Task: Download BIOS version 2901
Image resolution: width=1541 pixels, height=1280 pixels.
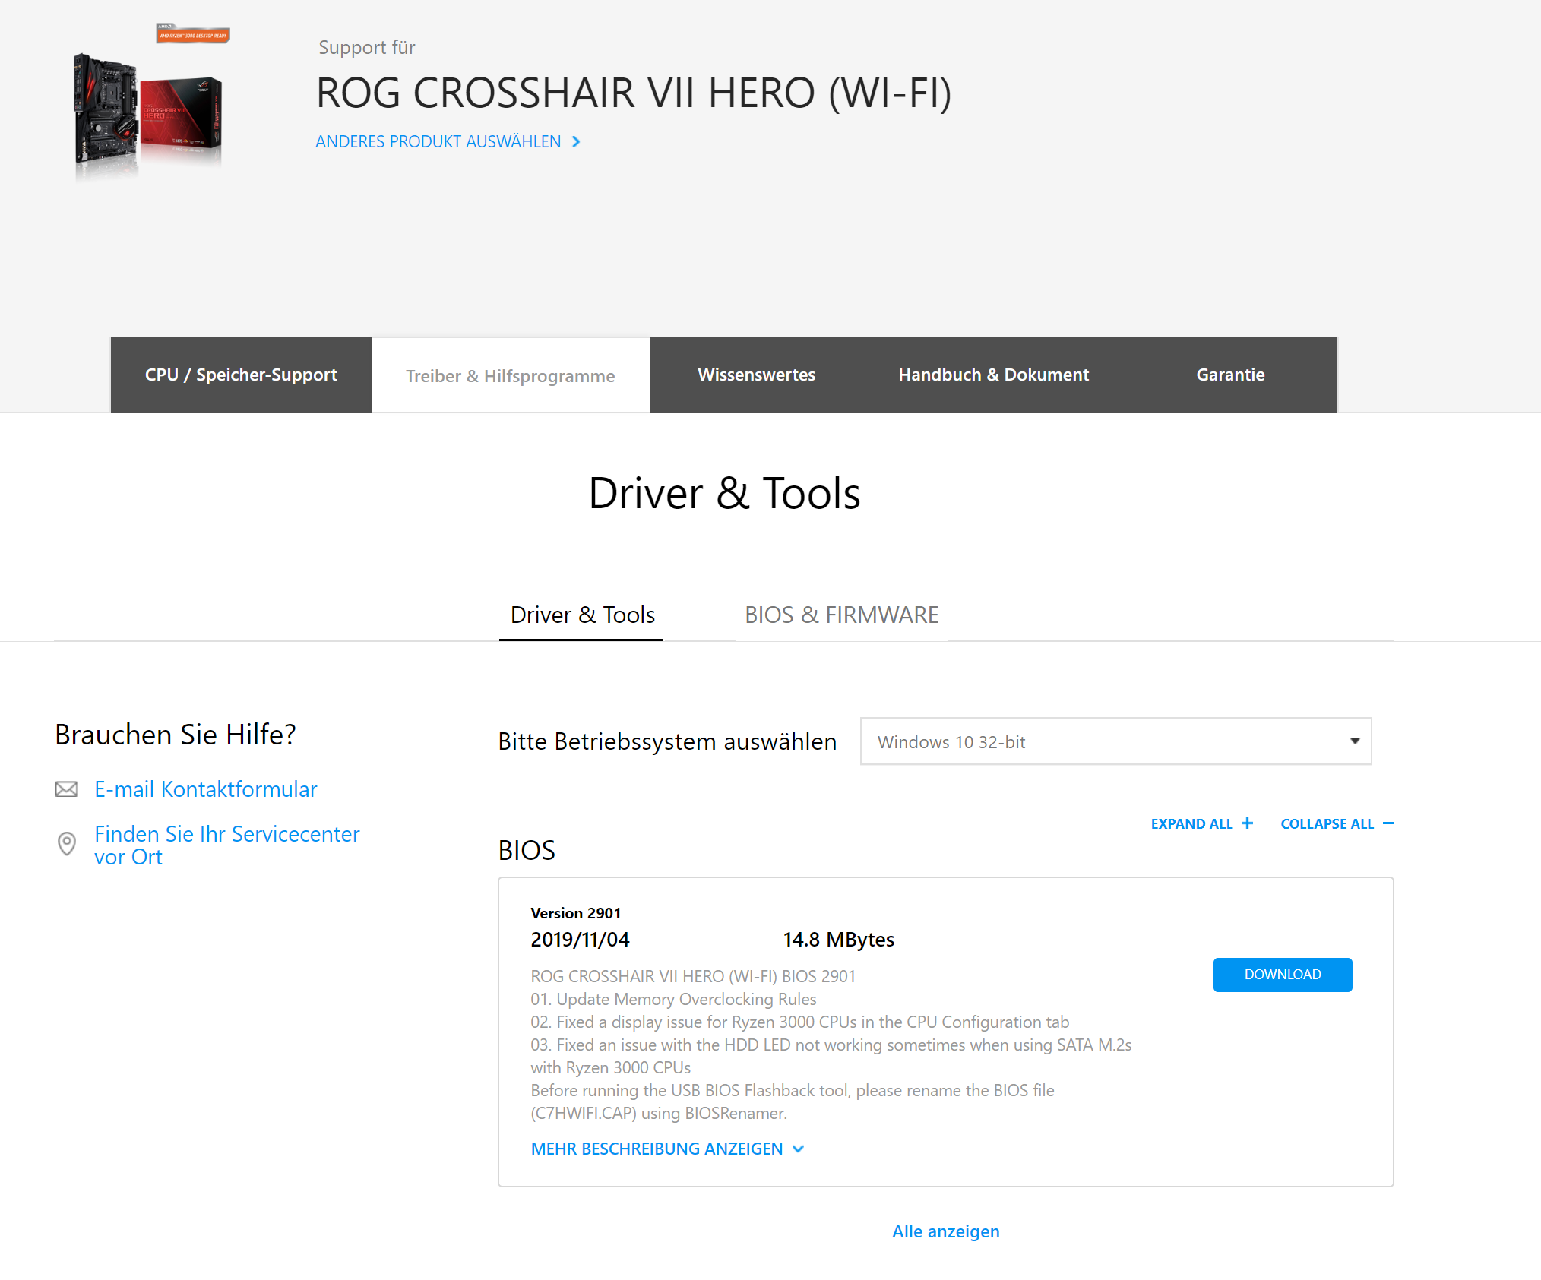Action: coord(1282,975)
